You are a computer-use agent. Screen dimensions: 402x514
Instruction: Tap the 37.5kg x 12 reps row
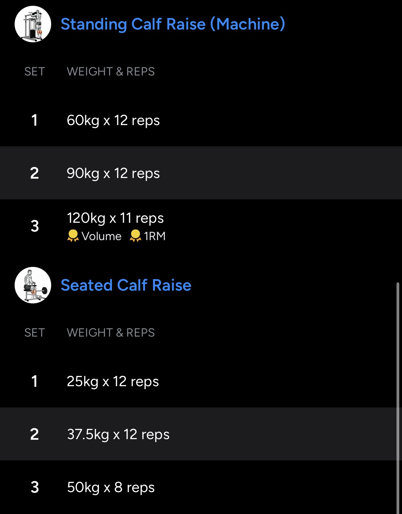tap(118, 434)
